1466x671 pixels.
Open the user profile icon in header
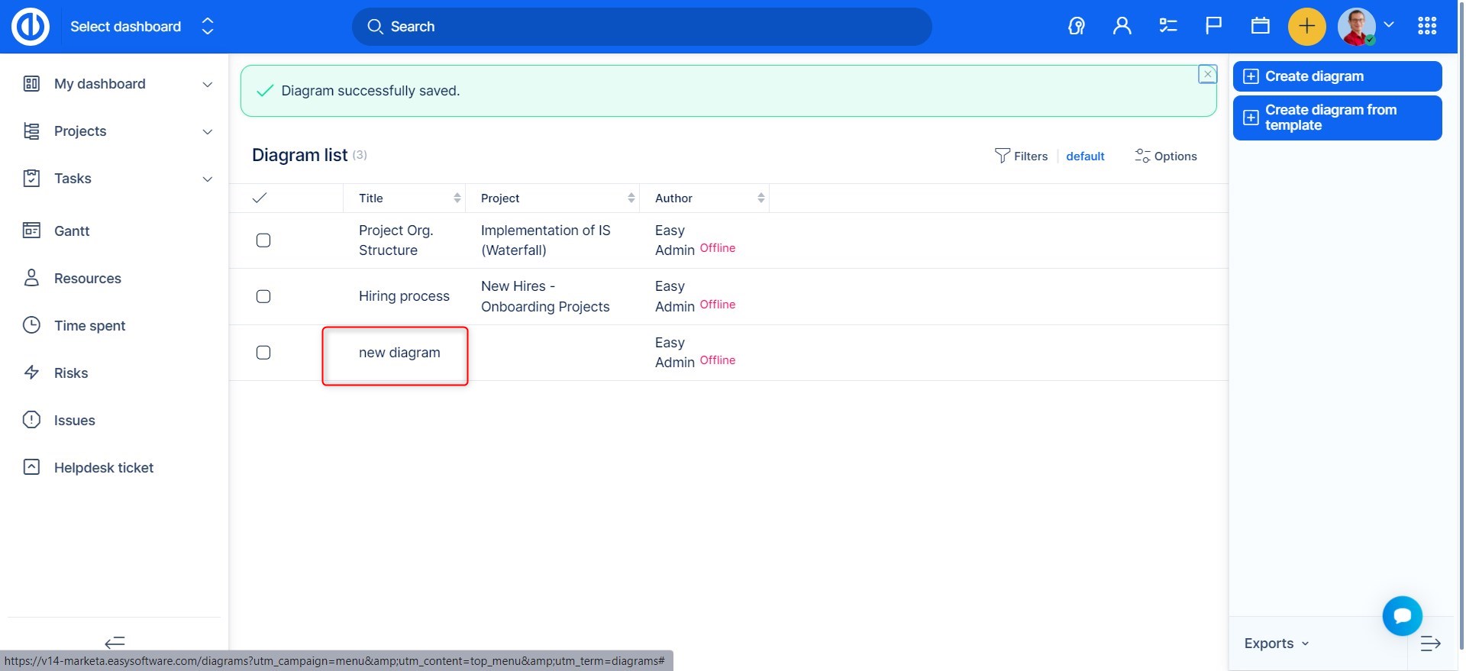tap(1122, 27)
